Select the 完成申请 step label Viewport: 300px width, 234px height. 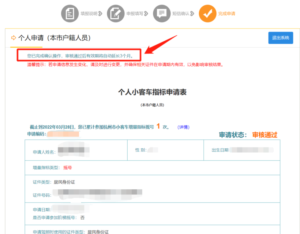point(226,13)
